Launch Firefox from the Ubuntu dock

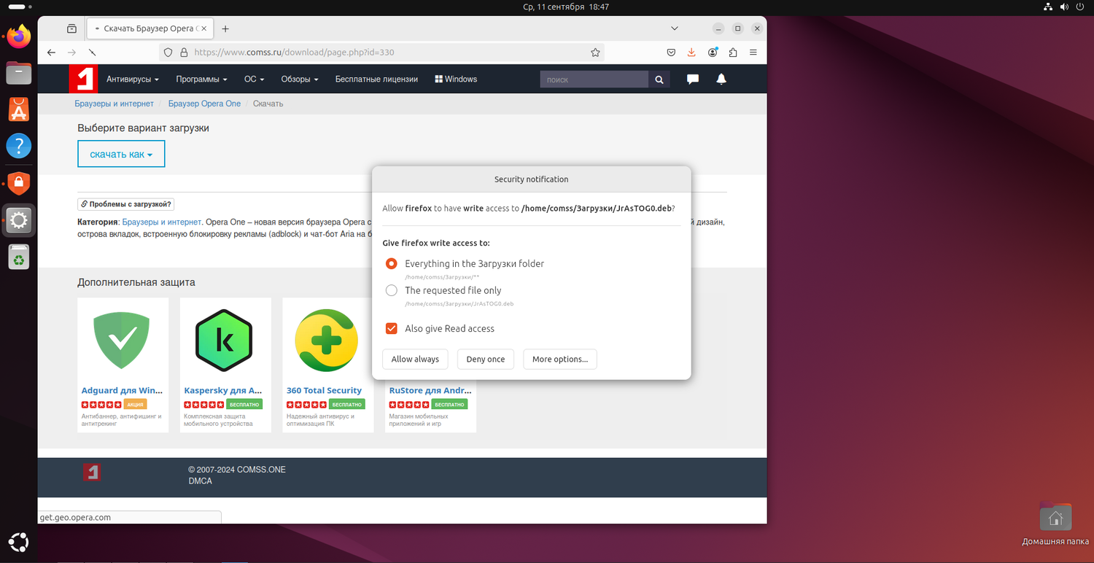pos(19,36)
